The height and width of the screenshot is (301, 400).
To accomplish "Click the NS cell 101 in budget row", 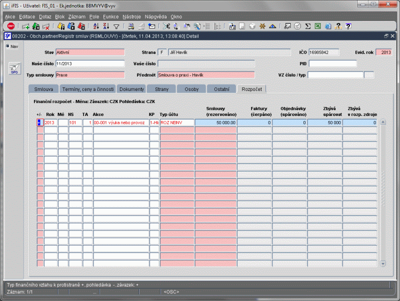I will pos(75,122).
